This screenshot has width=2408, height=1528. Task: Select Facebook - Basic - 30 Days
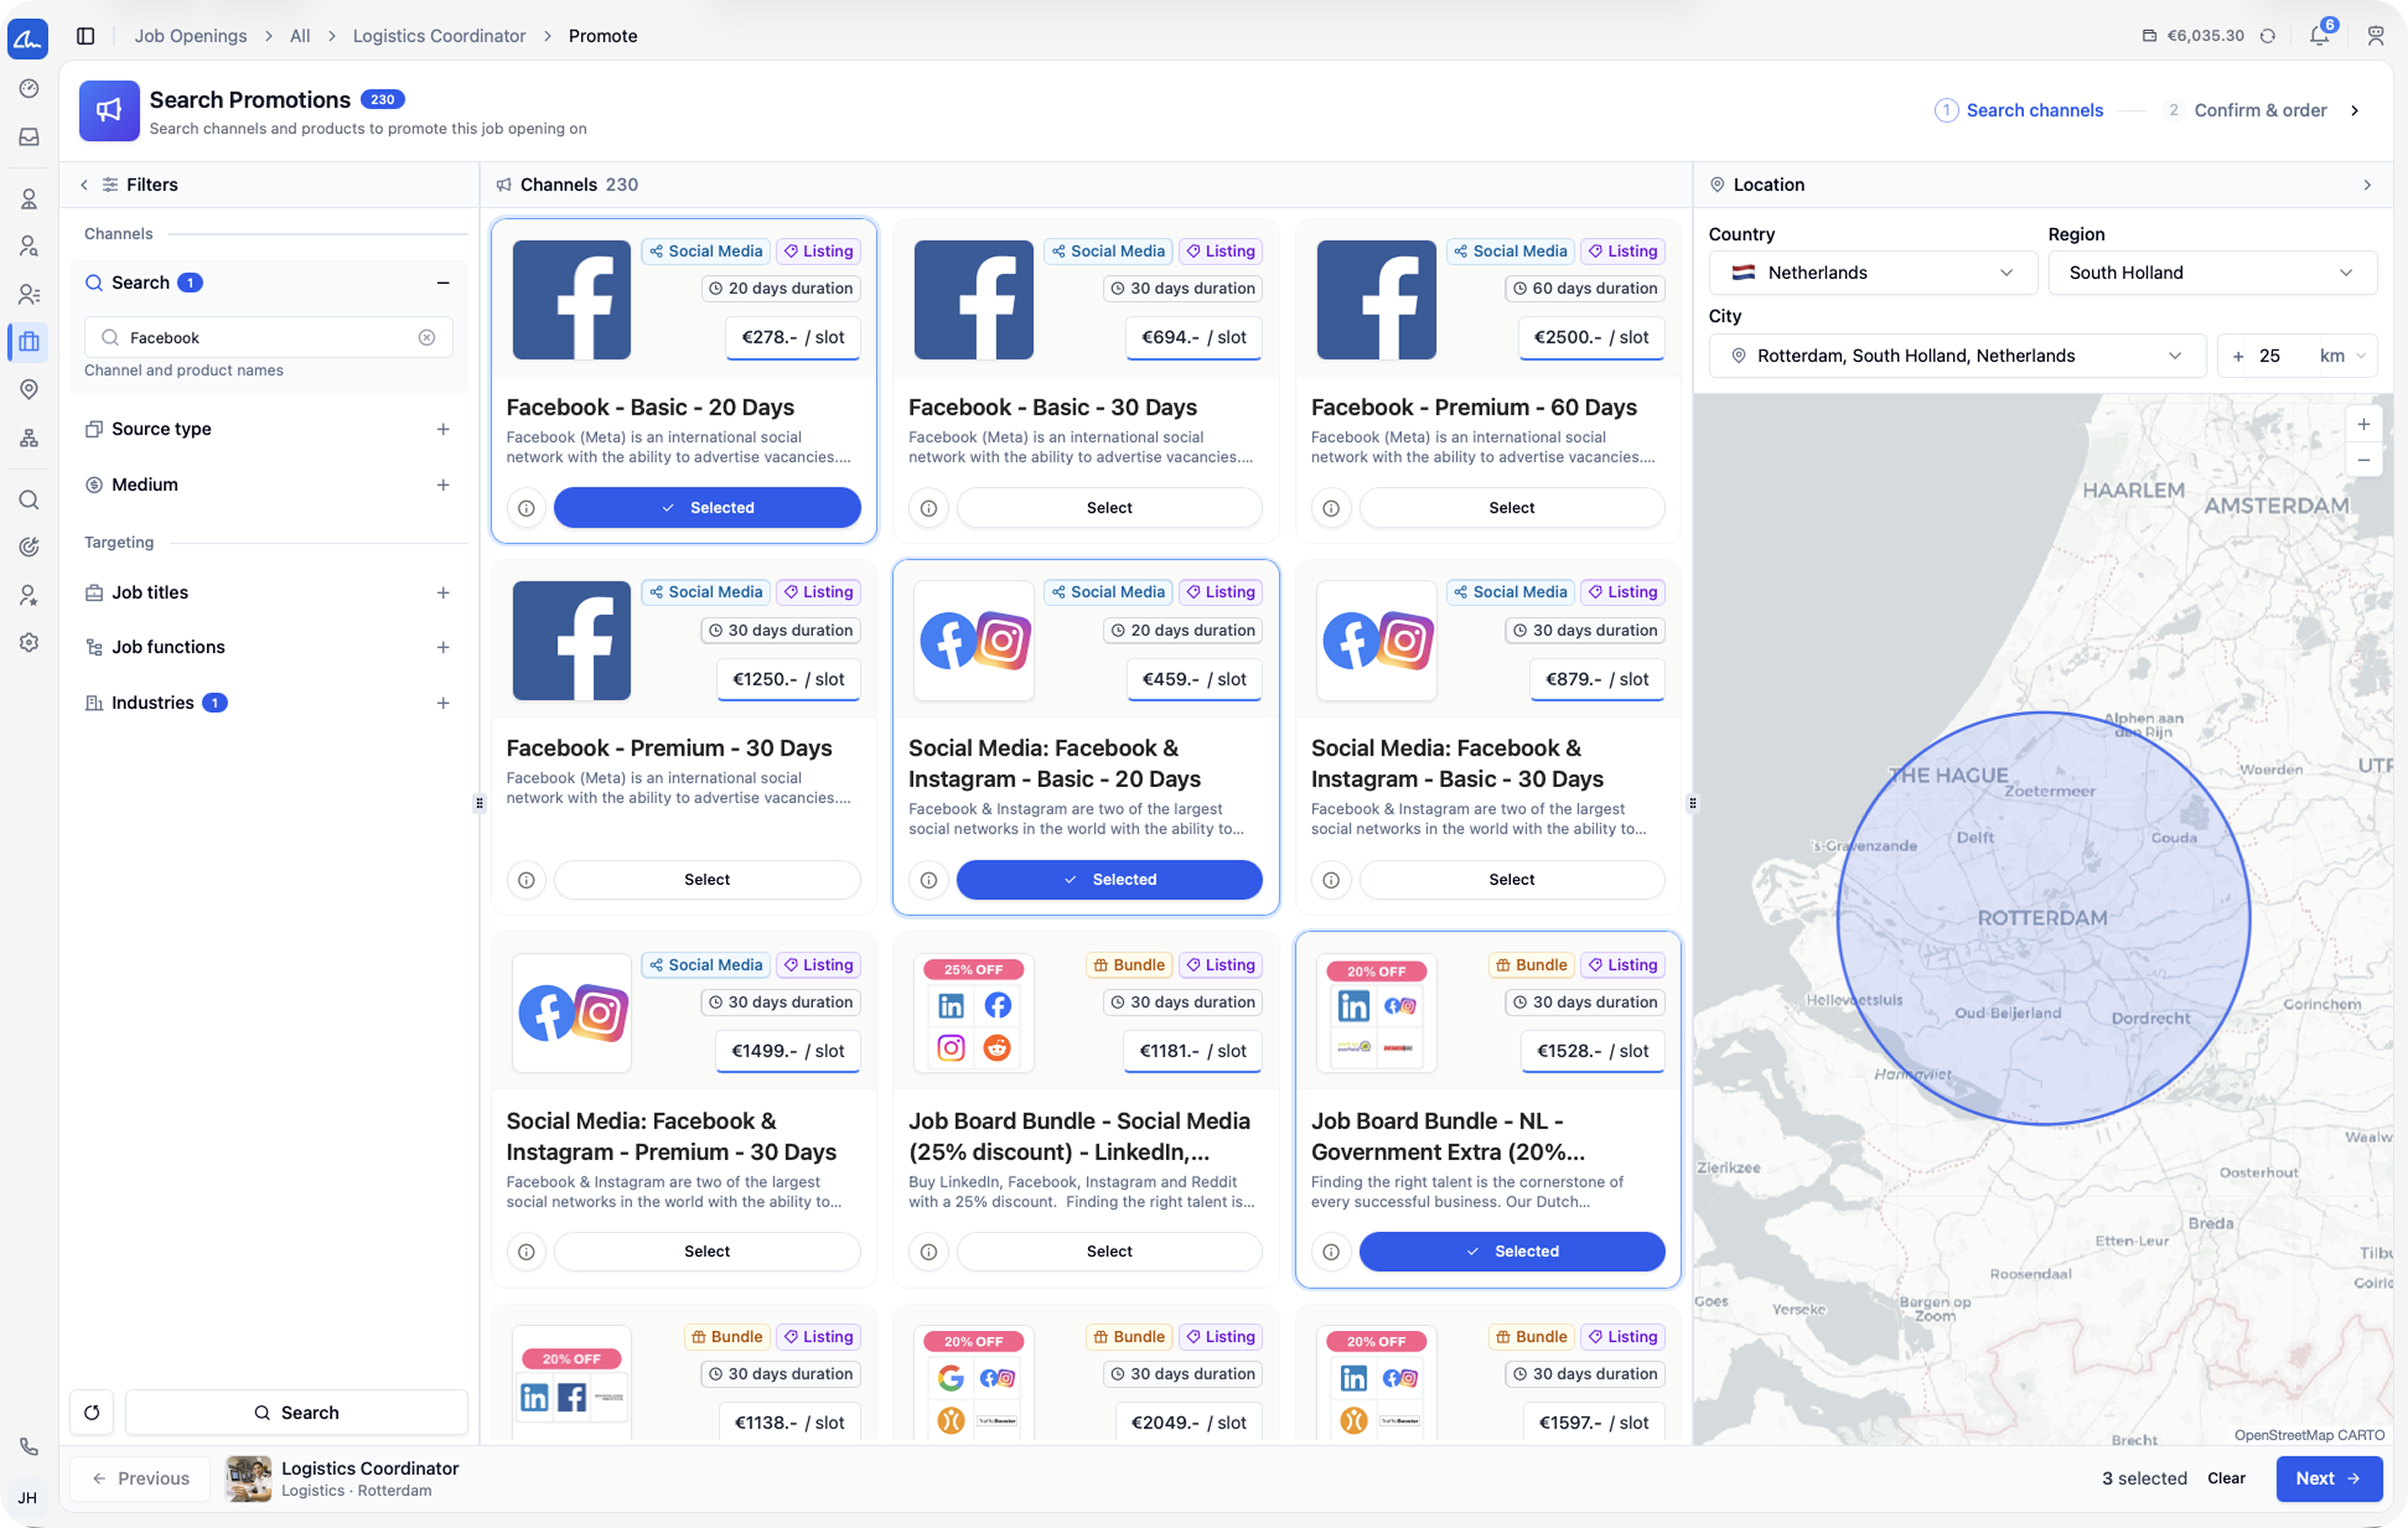click(x=1109, y=508)
